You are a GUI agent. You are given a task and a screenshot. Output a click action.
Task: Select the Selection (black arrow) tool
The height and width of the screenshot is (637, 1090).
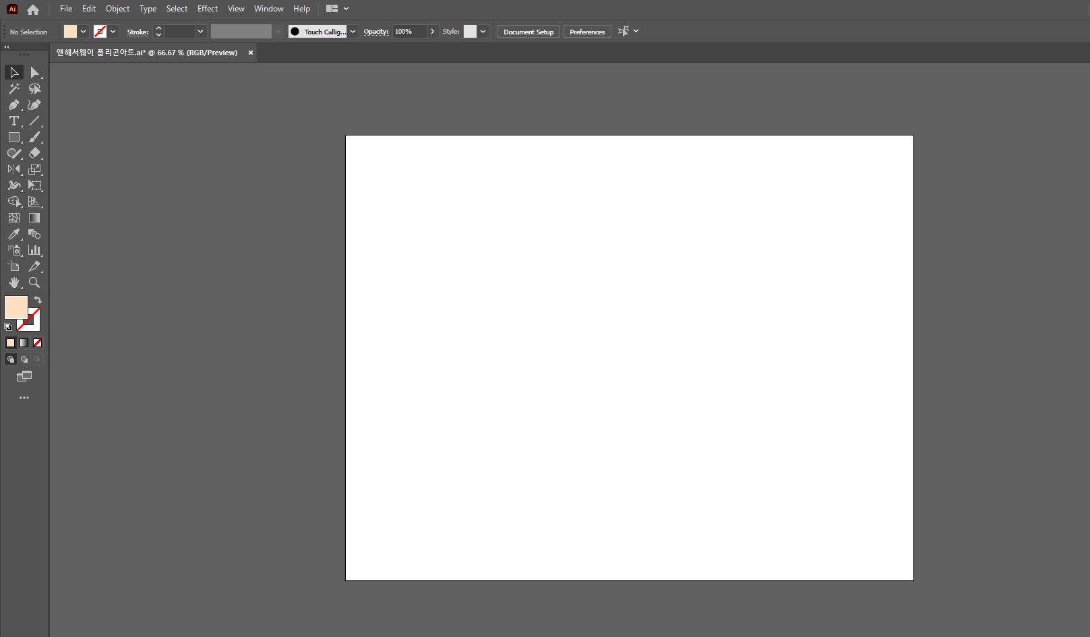[x=13, y=72]
